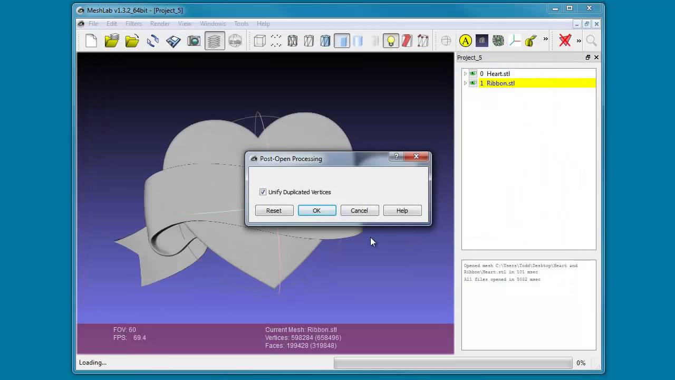Viewport: 675px width, 380px height.
Task: Float the Project_5 layer panel
Action: tap(587, 58)
